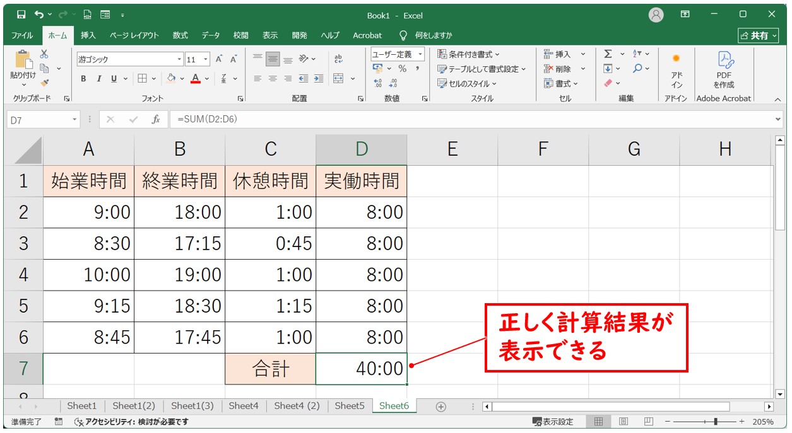Image resolution: width=792 pixels, height=433 pixels.
Task: Wrap text using the ab icon
Action: tap(338, 59)
